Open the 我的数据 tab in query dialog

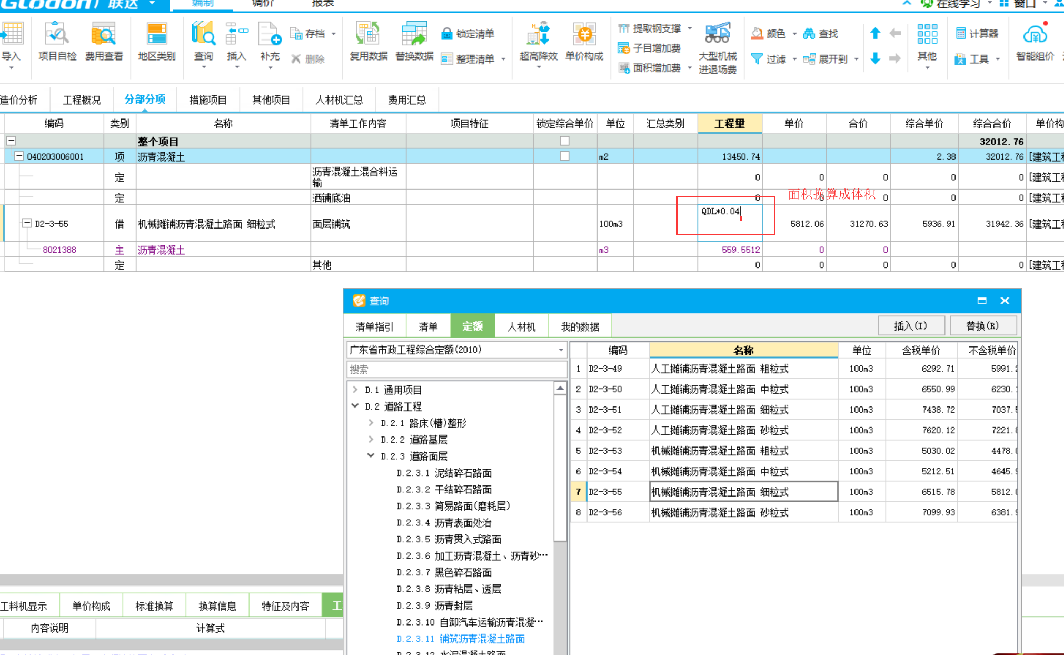(580, 326)
